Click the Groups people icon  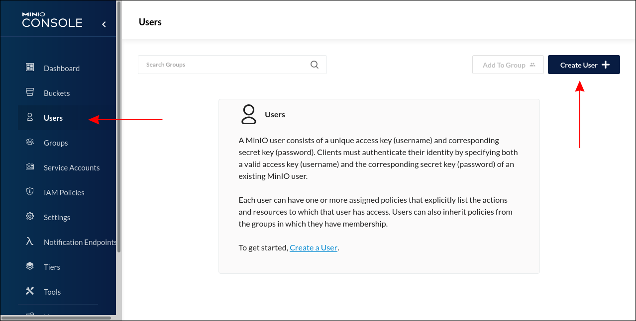point(30,143)
